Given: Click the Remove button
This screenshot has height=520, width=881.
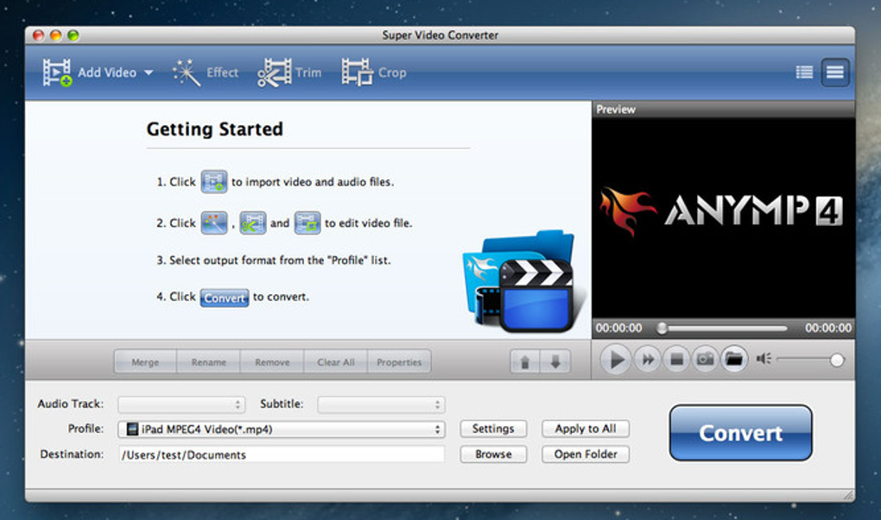Looking at the screenshot, I should 272,362.
